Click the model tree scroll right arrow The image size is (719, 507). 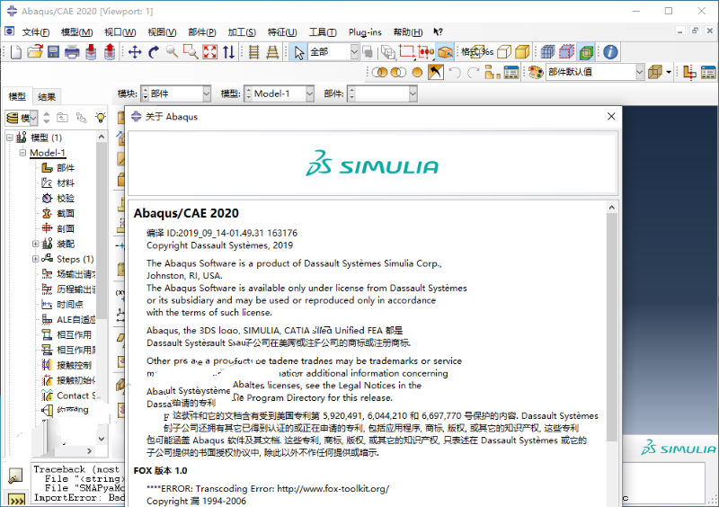[x=89, y=451]
